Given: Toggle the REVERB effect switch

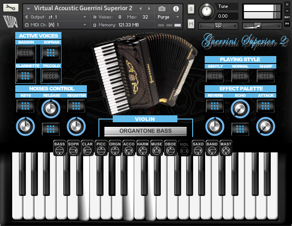Looking at the screenshot, I should pos(215,106).
